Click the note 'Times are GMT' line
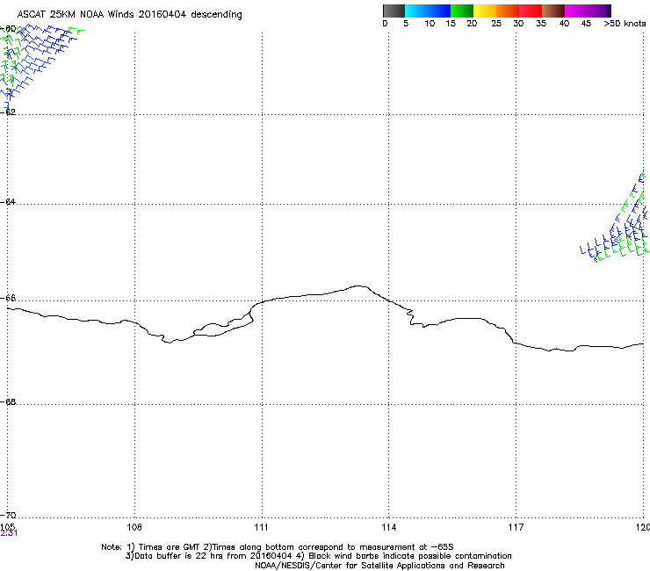This screenshot has height=571, width=650. pyautogui.click(x=278, y=547)
